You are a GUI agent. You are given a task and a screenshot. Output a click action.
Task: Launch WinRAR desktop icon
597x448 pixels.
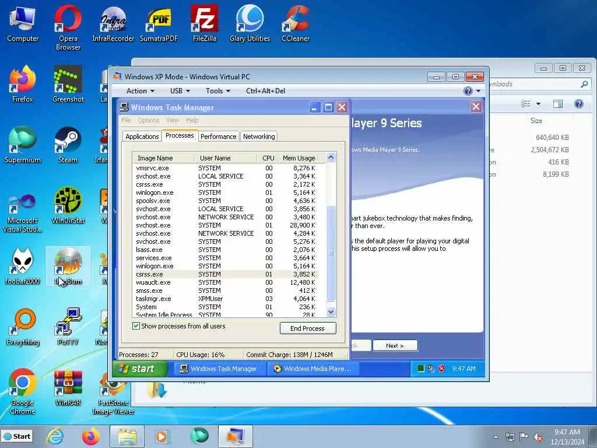click(68, 388)
